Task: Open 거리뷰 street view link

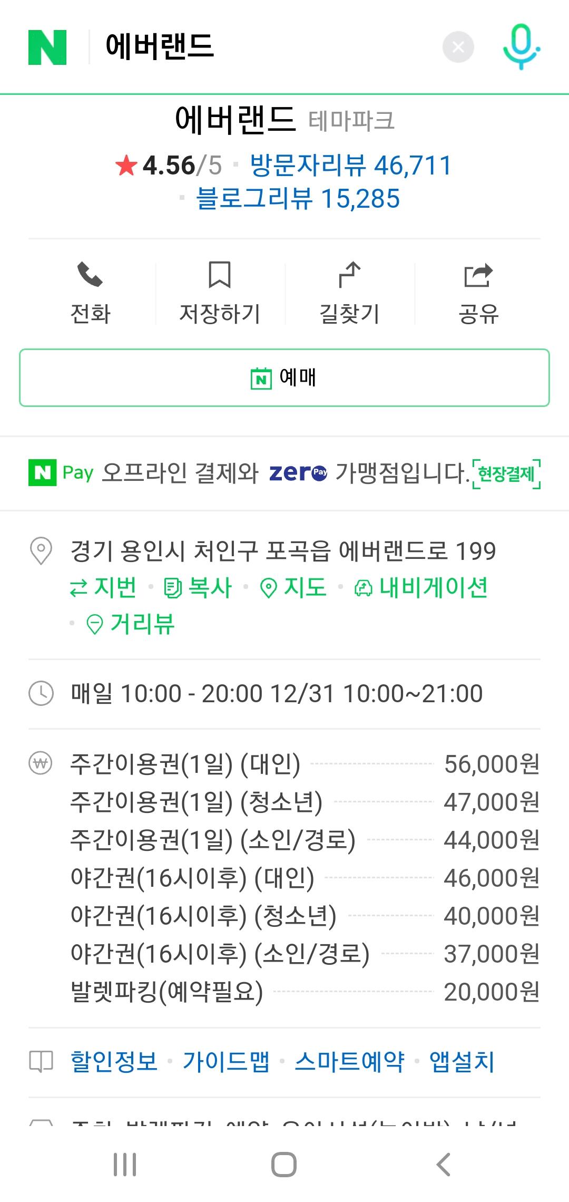Action: point(130,624)
